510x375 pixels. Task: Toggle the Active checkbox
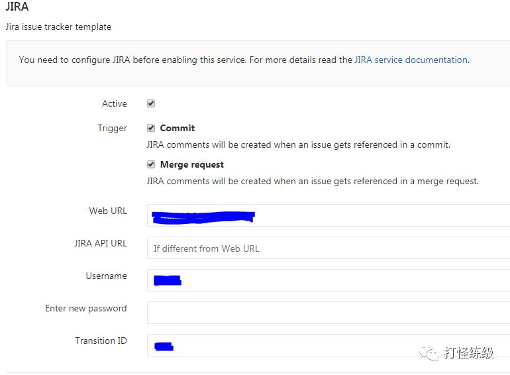[151, 103]
